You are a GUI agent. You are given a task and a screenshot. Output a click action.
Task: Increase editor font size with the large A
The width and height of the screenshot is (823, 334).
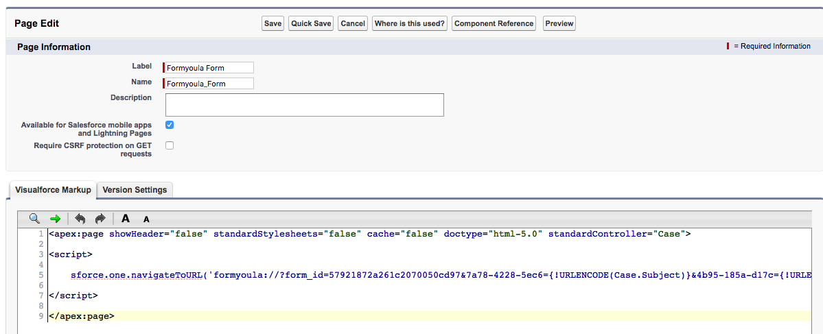coord(126,218)
